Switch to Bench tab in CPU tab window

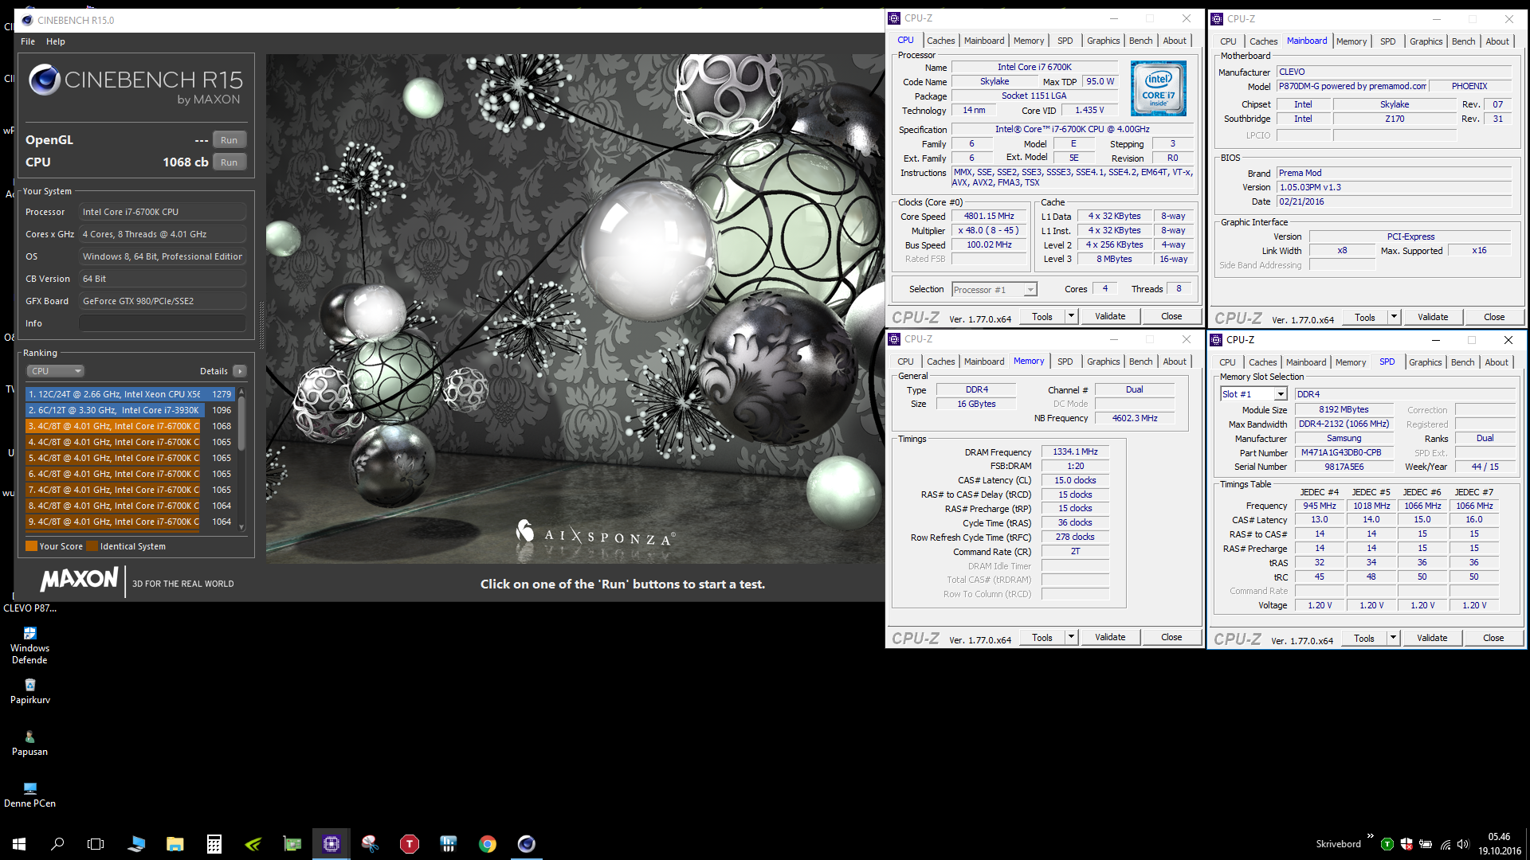(1140, 41)
